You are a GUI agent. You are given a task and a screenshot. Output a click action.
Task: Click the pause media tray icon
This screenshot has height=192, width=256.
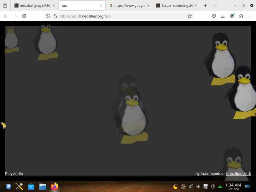[183, 186]
